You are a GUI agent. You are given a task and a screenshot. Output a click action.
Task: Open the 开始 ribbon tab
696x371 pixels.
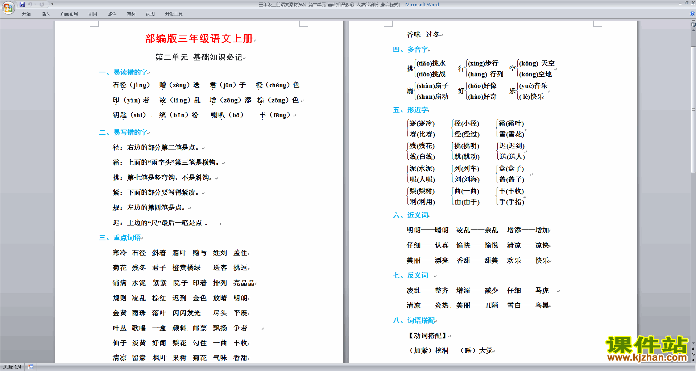point(26,14)
